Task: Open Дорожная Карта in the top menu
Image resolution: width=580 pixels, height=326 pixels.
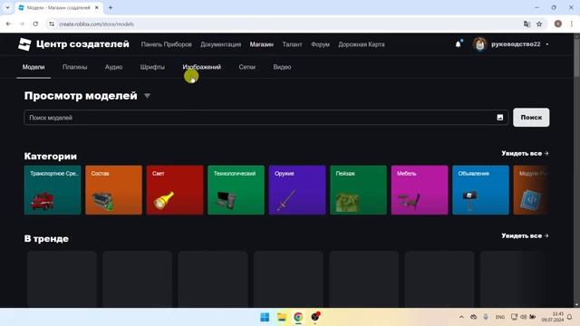Action: coord(362,44)
